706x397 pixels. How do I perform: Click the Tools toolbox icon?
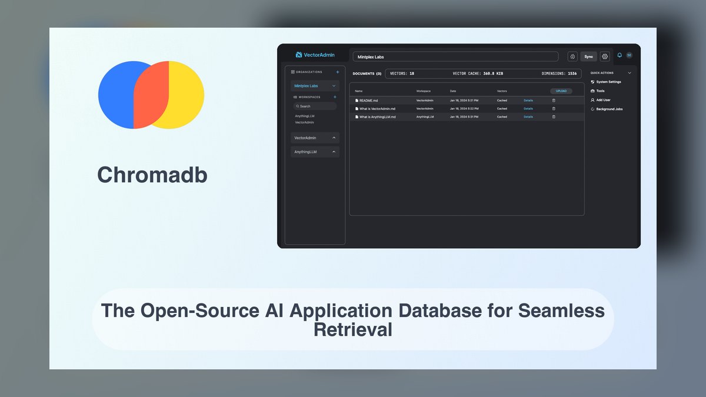tap(592, 91)
